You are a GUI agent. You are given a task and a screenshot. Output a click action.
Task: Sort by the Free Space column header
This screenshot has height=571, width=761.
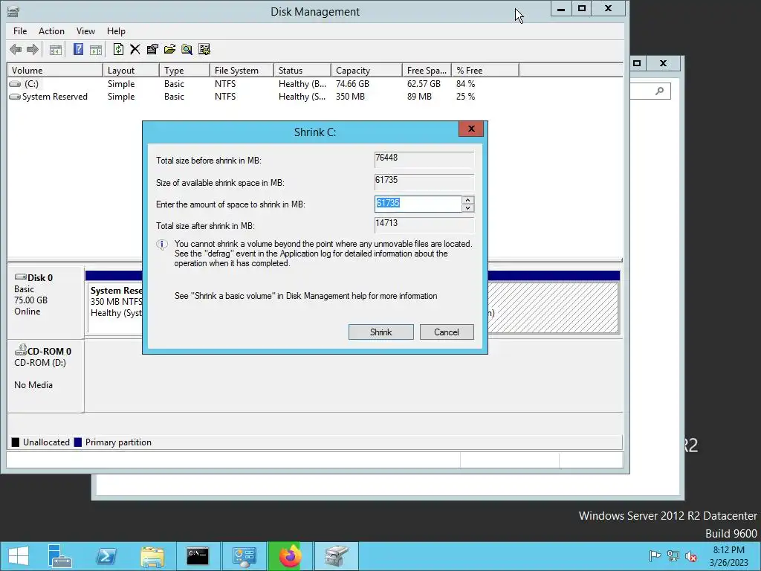coord(427,71)
